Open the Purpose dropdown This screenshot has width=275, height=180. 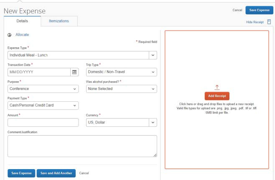tap(43, 88)
